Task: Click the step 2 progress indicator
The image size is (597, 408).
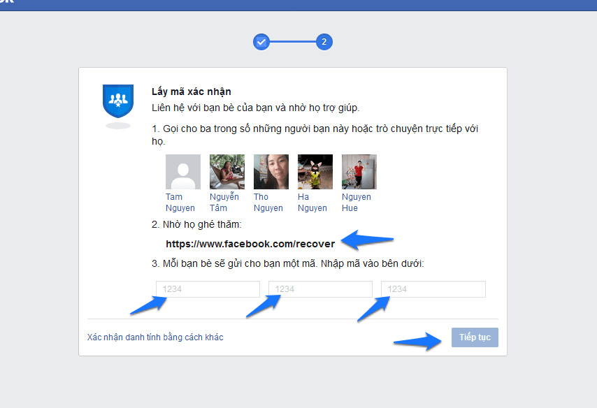Action: [x=324, y=42]
